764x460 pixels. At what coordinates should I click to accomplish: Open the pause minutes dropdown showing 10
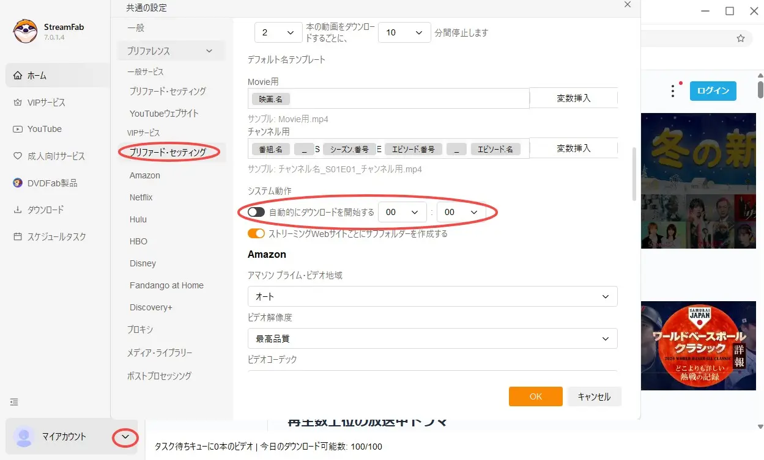click(x=404, y=32)
